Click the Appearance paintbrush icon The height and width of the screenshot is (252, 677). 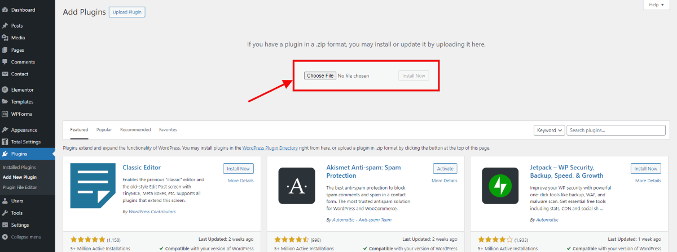click(x=5, y=130)
